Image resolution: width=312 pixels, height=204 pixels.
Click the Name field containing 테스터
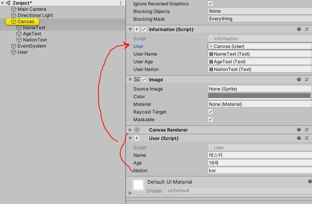260,155
